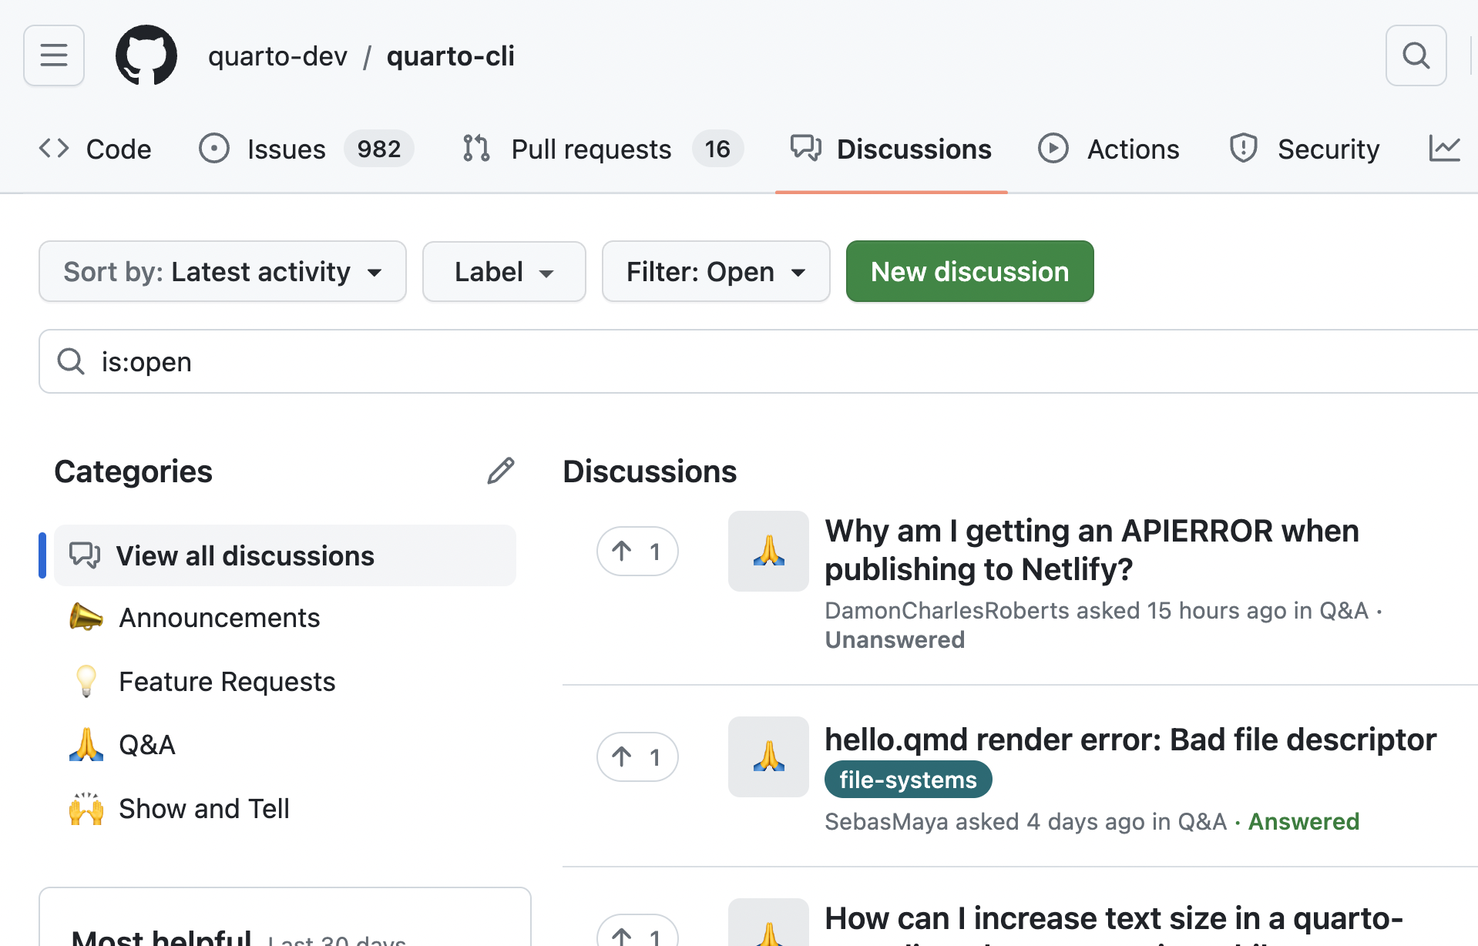Upvote the hello.qmd render error discussion

pos(637,756)
